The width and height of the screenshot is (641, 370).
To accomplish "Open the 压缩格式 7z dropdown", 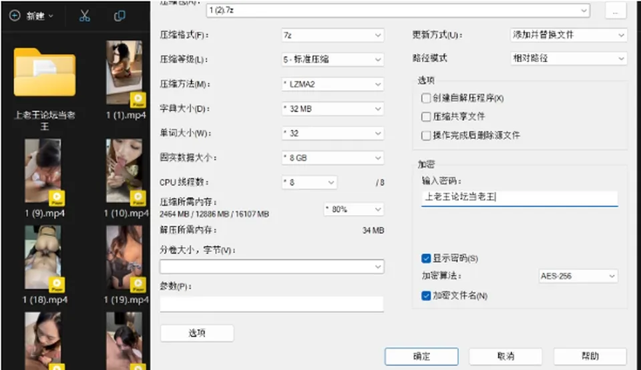I will [x=333, y=35].
